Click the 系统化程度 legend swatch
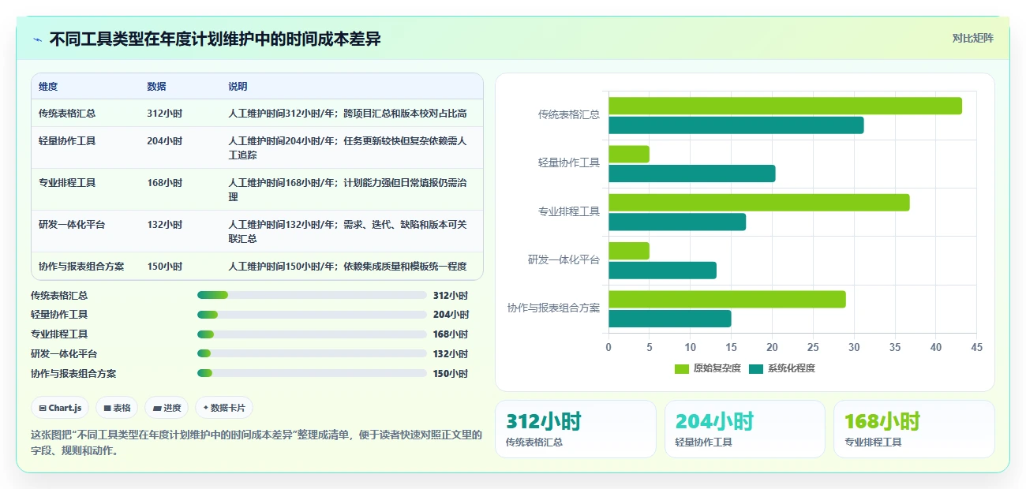This screenshot has width=1026, height=489. pos(756,368)
